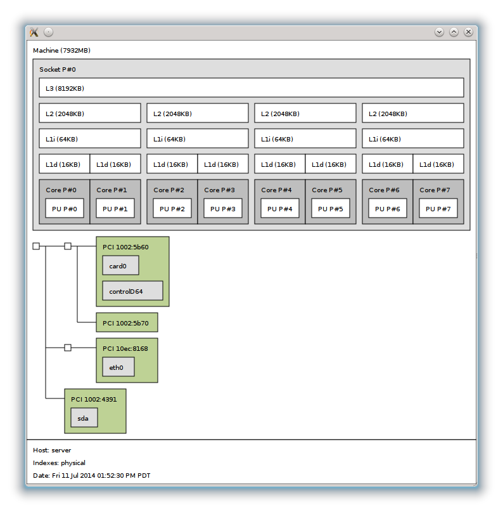Select the PU P#0 processing unit
This screenshot has height=512, width=503.
65,209
